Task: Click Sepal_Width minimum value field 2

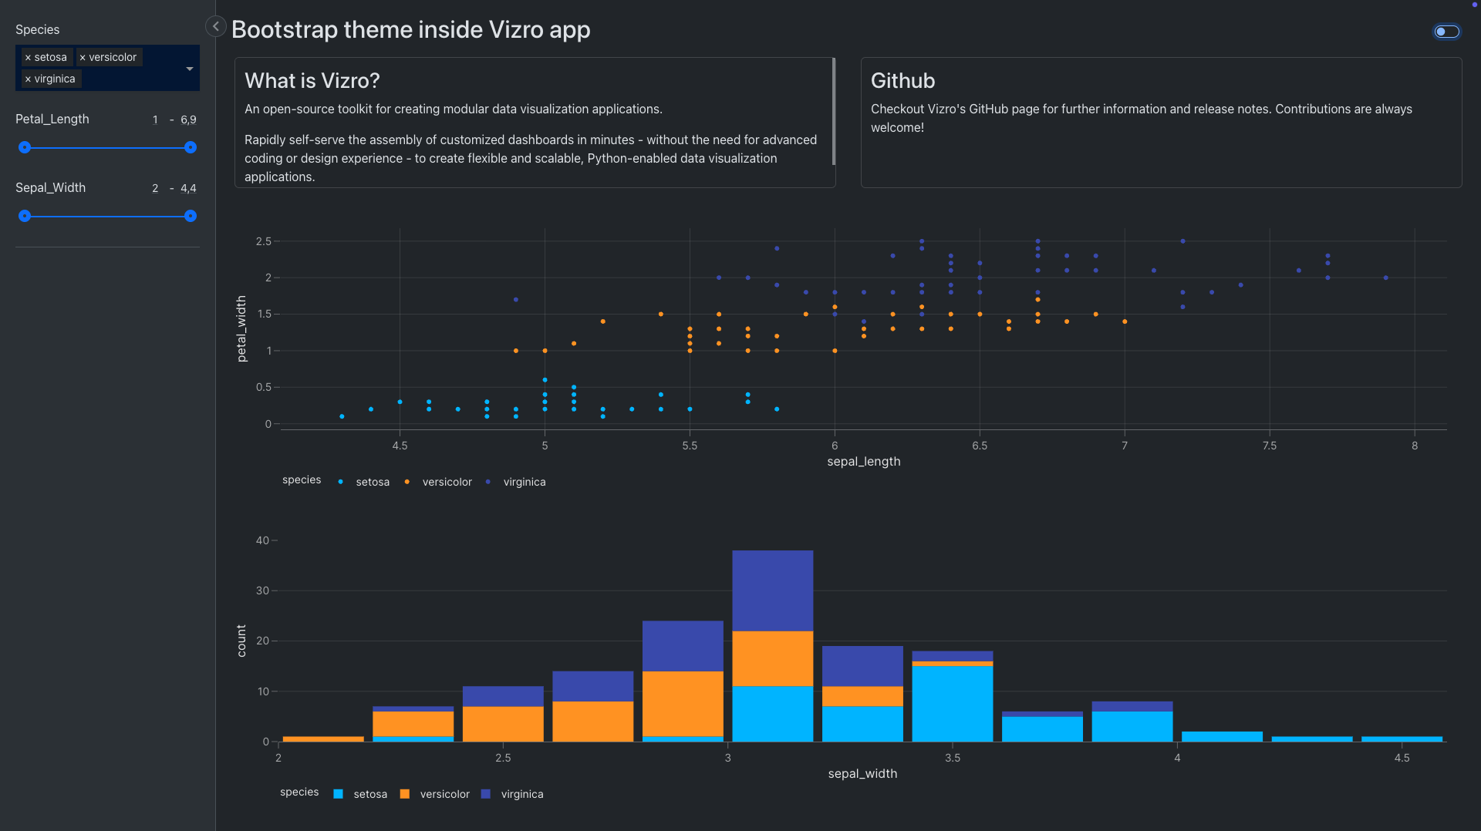Action: [155, 188]
